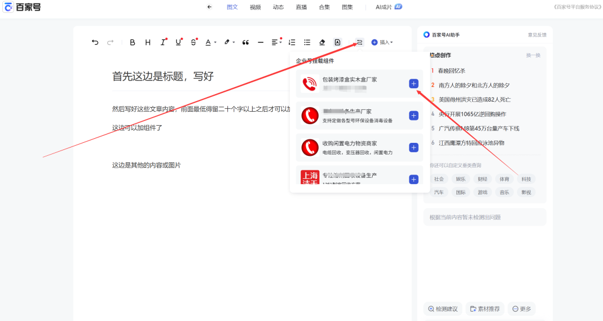Open the 插入 dropdown menu
Screen dimensions: 603x321
pos(382,42)
